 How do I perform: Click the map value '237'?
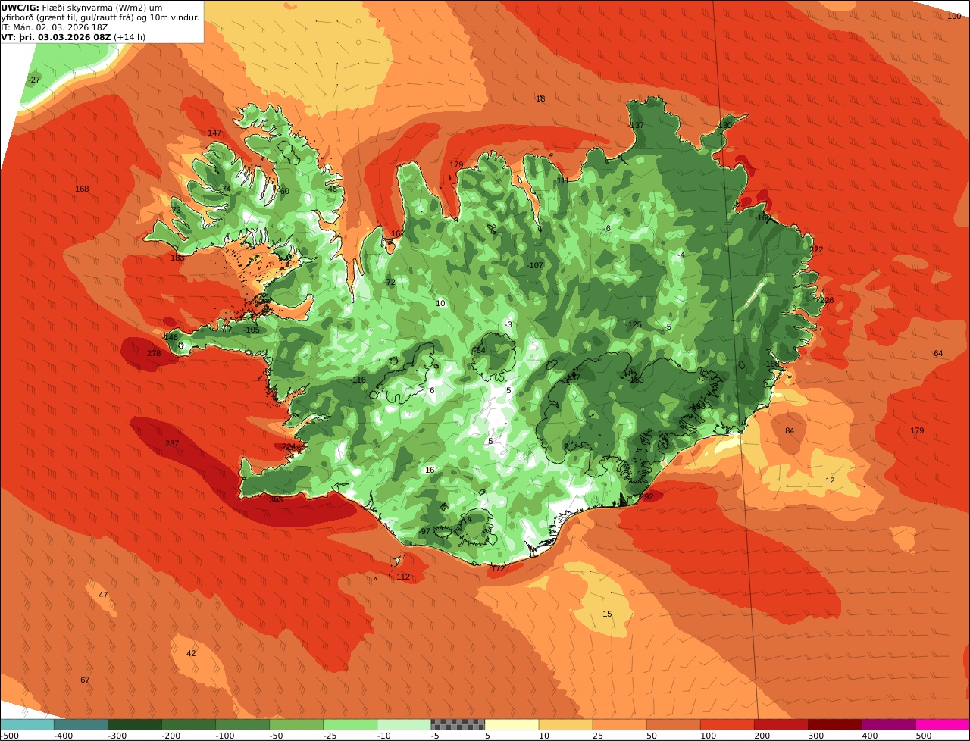point(172,443)
